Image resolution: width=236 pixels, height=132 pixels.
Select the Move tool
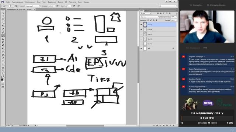point(3,13)
